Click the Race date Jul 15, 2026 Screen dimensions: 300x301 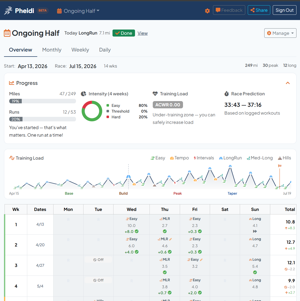point(83,66)
